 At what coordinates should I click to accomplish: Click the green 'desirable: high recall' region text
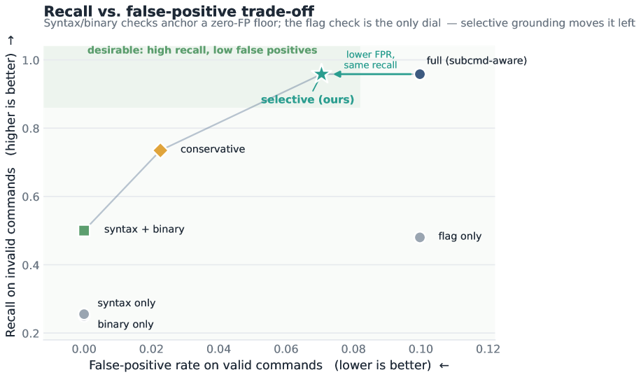point(202,50)
